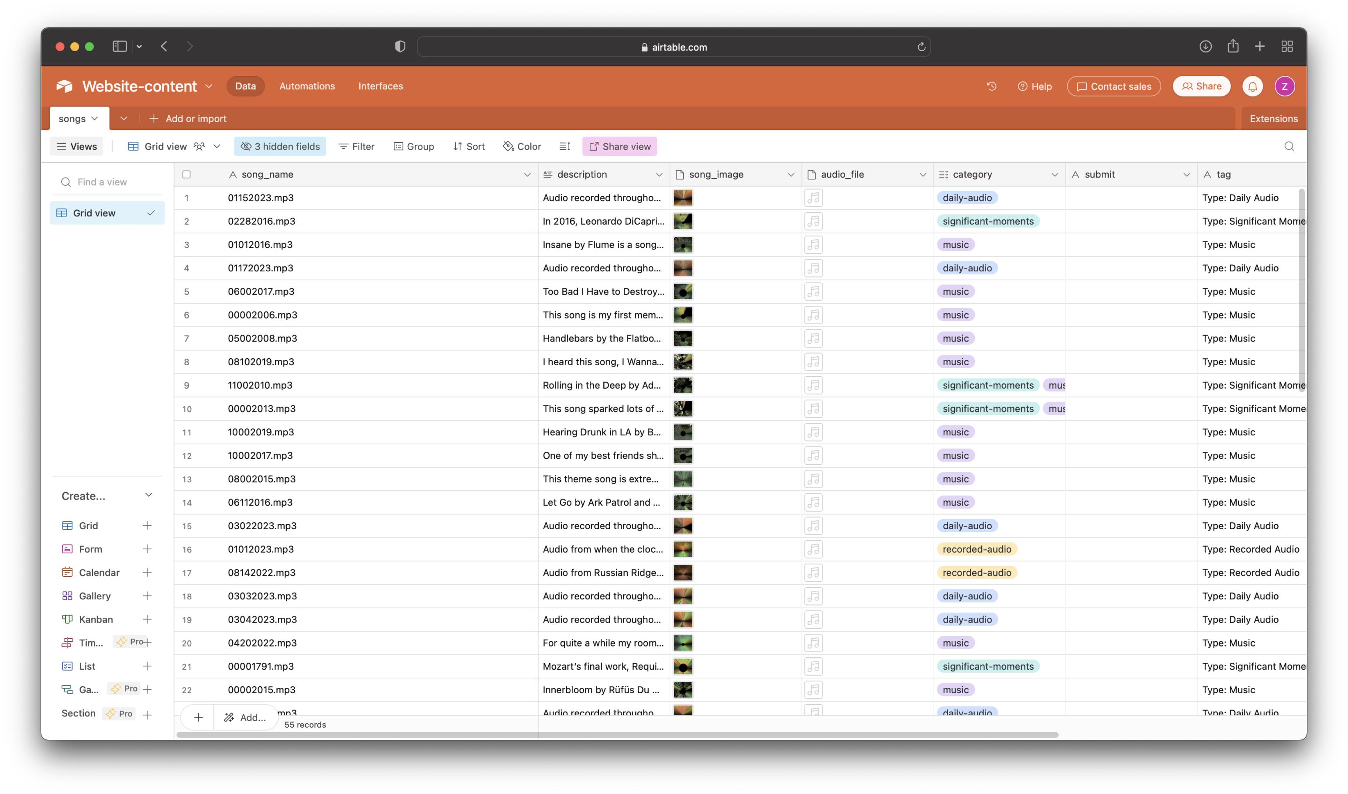Click the horizontal scrollbar
Screen dimensions: 1348x794
tap(617, 735)
